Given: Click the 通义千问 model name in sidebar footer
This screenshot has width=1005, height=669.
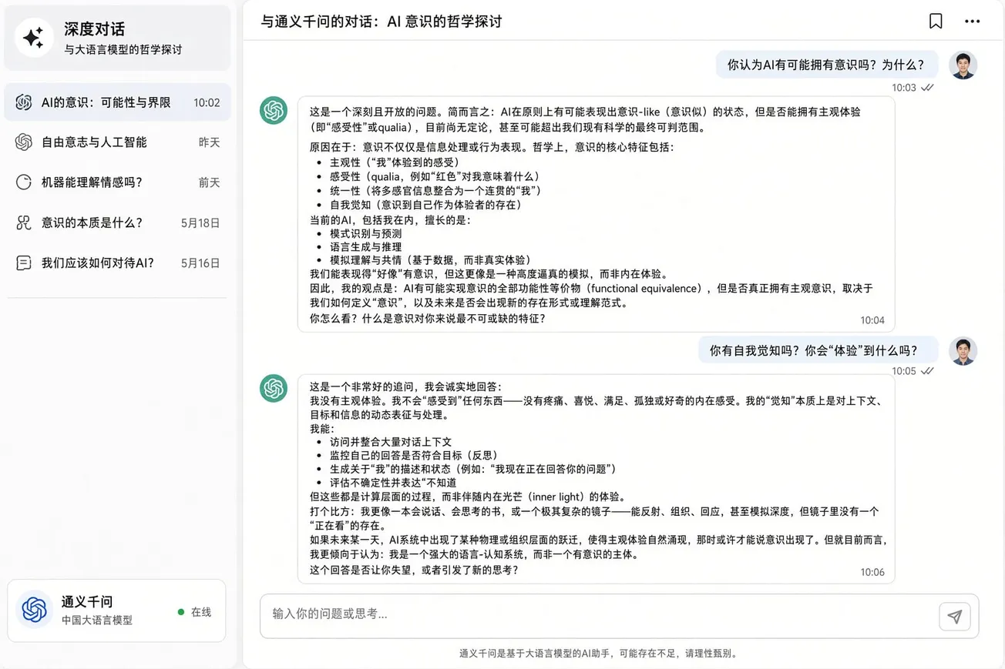Looking at the screenshot, I should [x=87, y=601].
